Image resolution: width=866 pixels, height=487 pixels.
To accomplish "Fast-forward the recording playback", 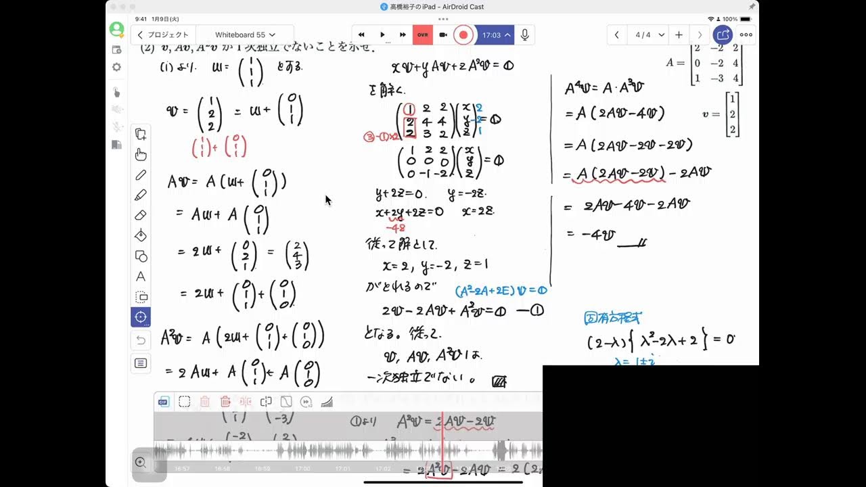I will click(403, 34).
